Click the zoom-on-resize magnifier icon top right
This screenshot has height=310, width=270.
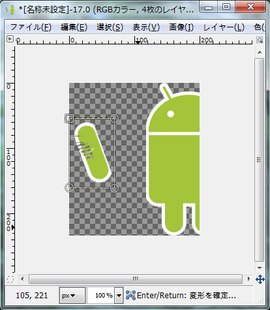tap(260, 40)
